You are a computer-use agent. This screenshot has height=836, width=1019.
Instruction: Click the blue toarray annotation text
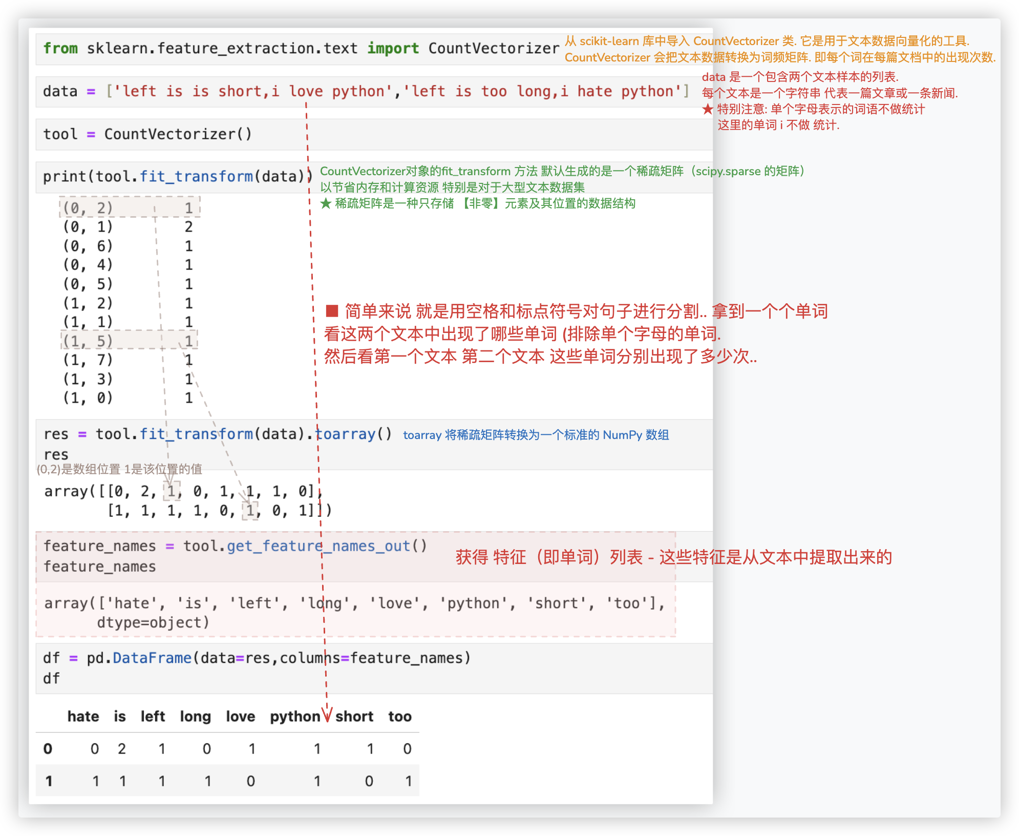click(x=536, y=435)
